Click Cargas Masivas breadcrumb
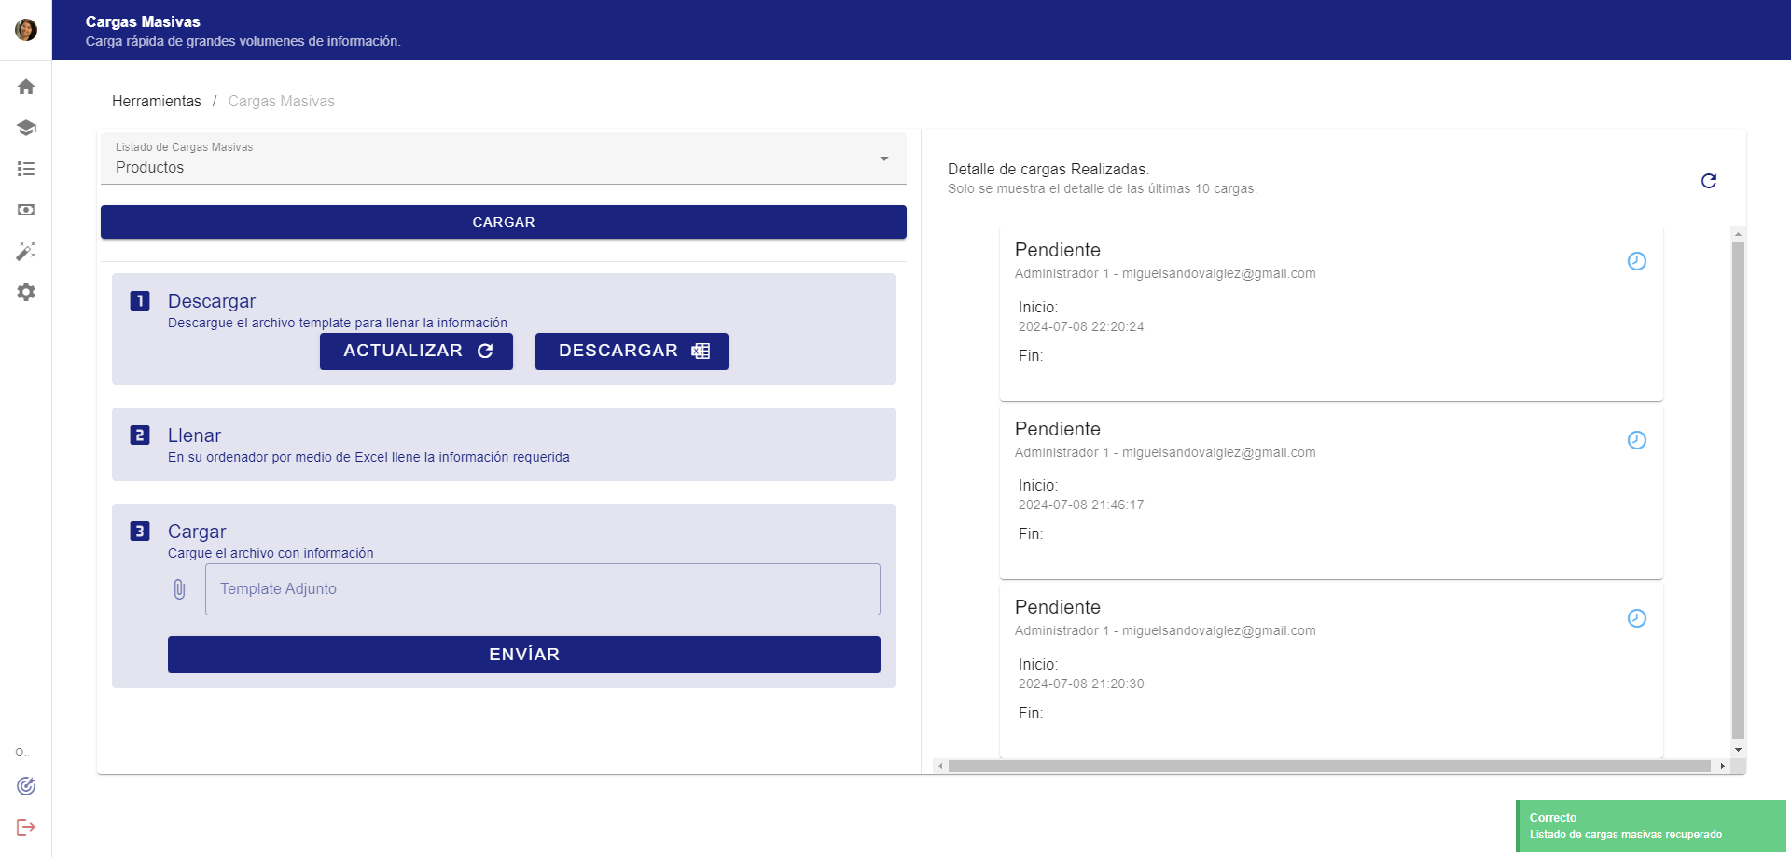This screenshot has width=1791, height=857. point(282,101)
